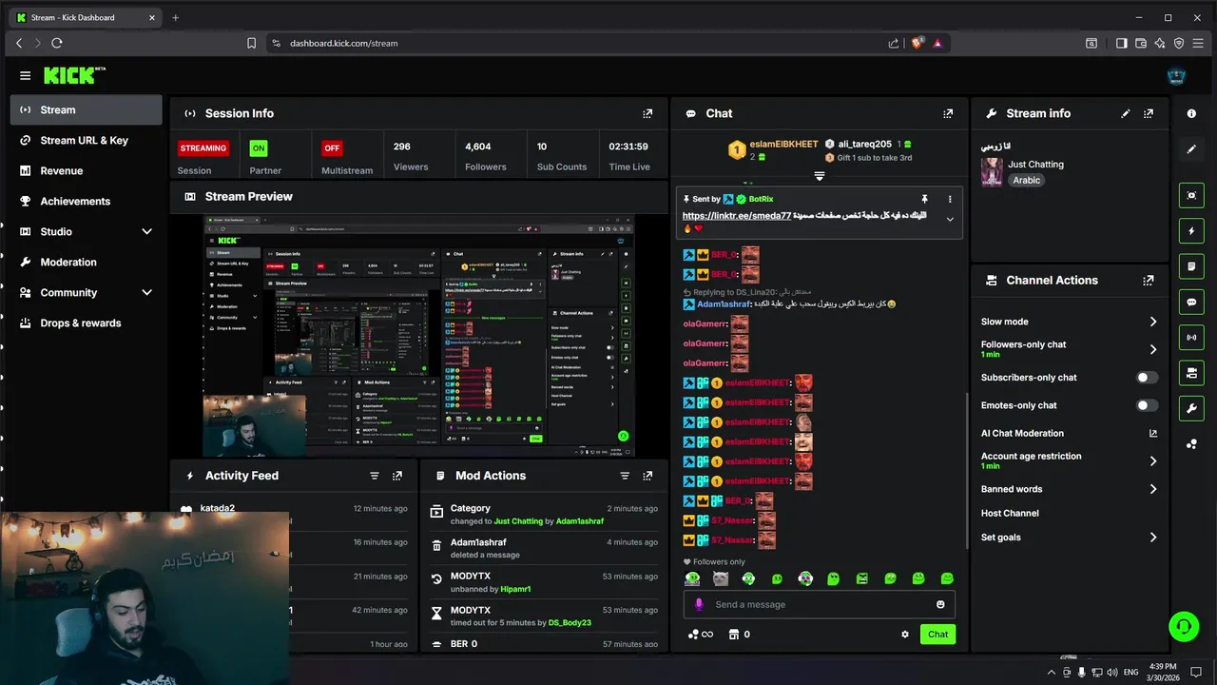Open chat settings gear icon
Screen dimensions: 1217x685
[905, 635]
